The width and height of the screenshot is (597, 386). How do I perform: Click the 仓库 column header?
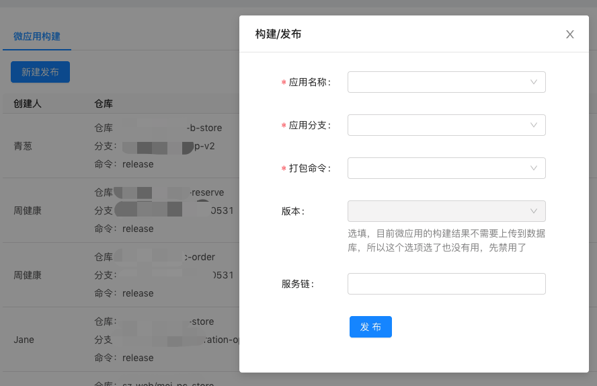coord(104,104)
